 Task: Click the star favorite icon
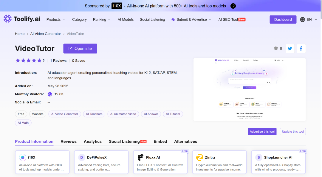[276, 48]
